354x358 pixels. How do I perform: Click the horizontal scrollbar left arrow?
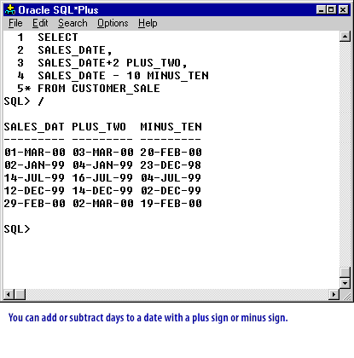pos(9,294)
